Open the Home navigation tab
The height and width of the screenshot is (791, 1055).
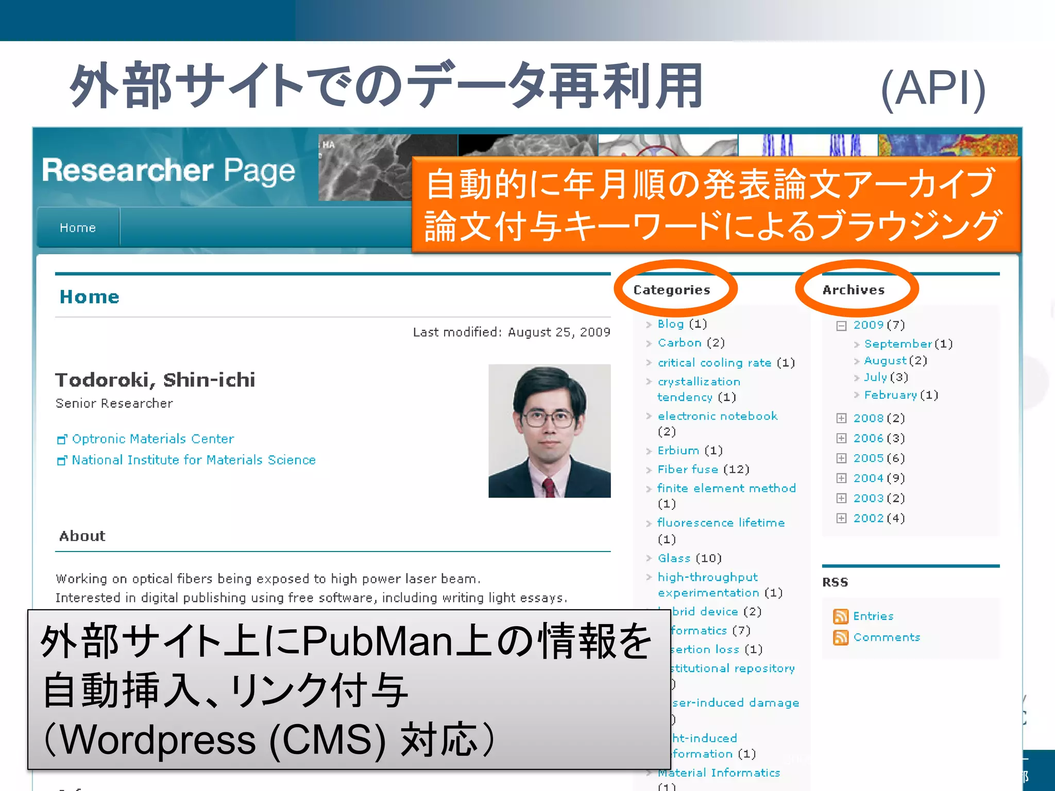(x=78, y=228)
